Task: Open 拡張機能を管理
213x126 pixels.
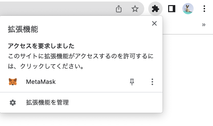Action: tap(47, 103)
